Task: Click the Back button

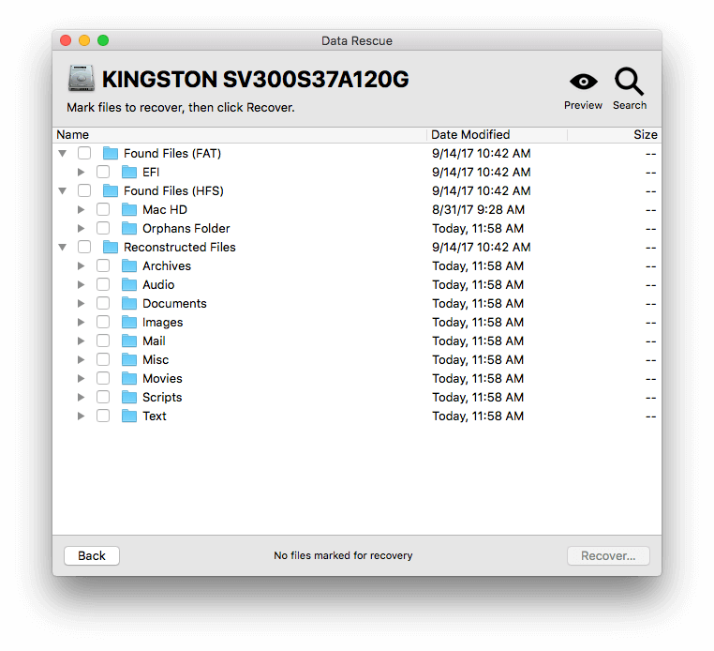Action: coord(92,555)
